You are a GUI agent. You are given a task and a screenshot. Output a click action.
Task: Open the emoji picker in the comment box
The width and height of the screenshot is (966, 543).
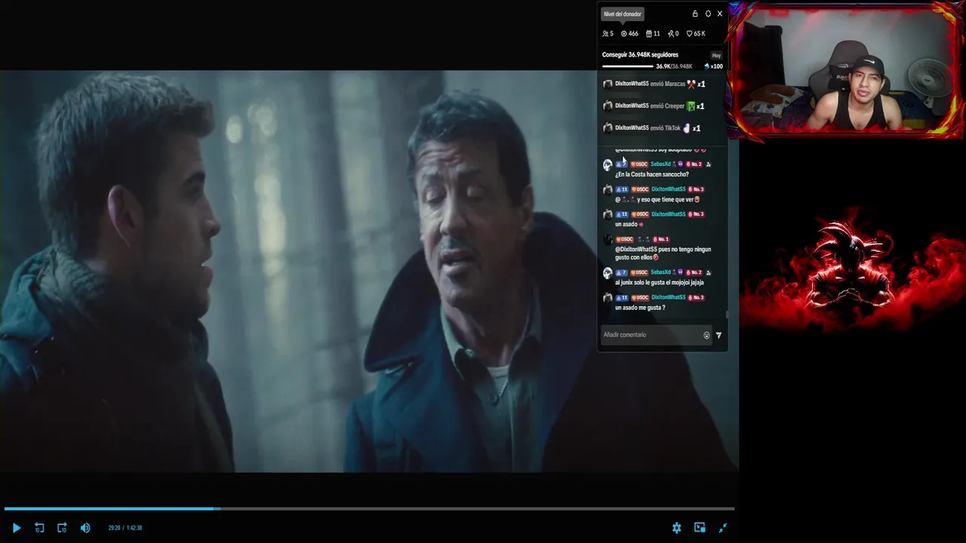[707, 336]
